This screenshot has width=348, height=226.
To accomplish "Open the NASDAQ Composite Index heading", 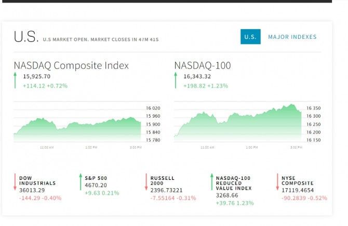I will pyautogui.click(x=71, y=66).
